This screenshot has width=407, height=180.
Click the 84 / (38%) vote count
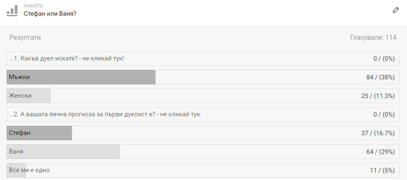(x=381, y=77)
